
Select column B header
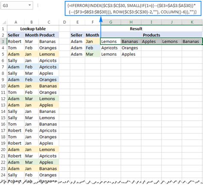tap(31, 22)
